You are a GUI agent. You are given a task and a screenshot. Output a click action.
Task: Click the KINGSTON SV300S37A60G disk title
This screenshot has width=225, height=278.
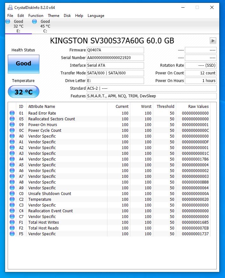point(112,41)
